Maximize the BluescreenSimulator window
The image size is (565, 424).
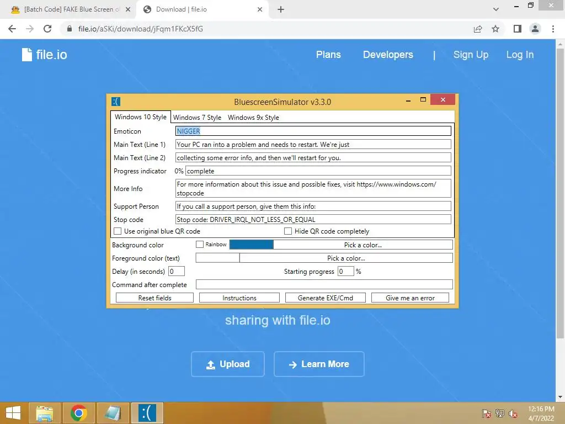click(423, 99)
